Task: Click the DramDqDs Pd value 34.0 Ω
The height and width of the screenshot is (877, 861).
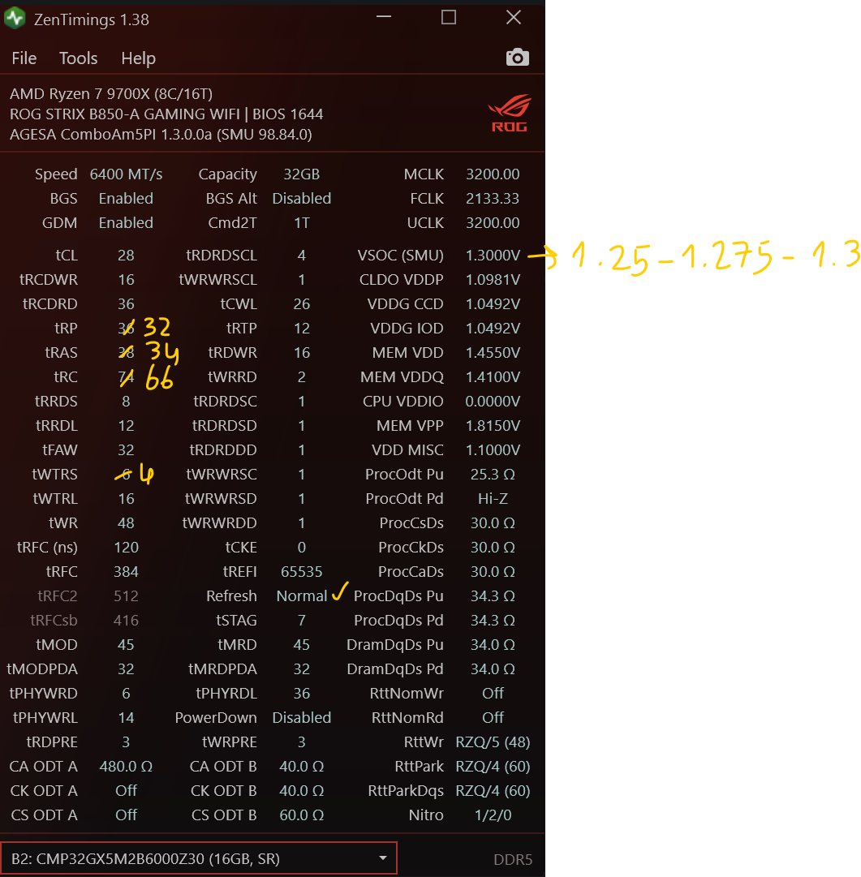Action: point(493,669)
